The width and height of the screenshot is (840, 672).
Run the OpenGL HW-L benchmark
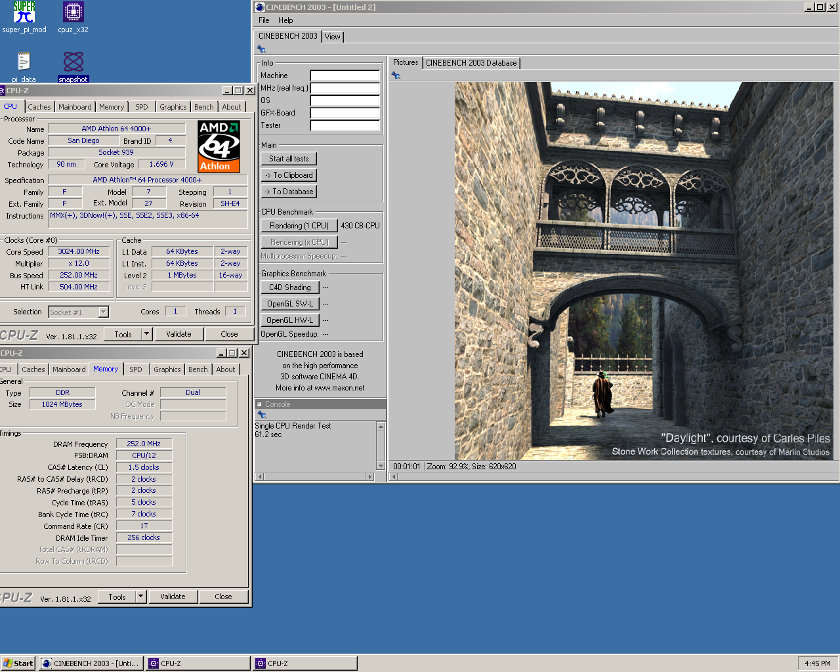[x=290, y=320]
